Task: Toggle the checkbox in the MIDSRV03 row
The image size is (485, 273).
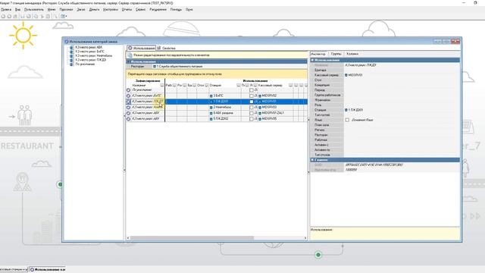Action: pyautogui.click(x=252, y=108)
